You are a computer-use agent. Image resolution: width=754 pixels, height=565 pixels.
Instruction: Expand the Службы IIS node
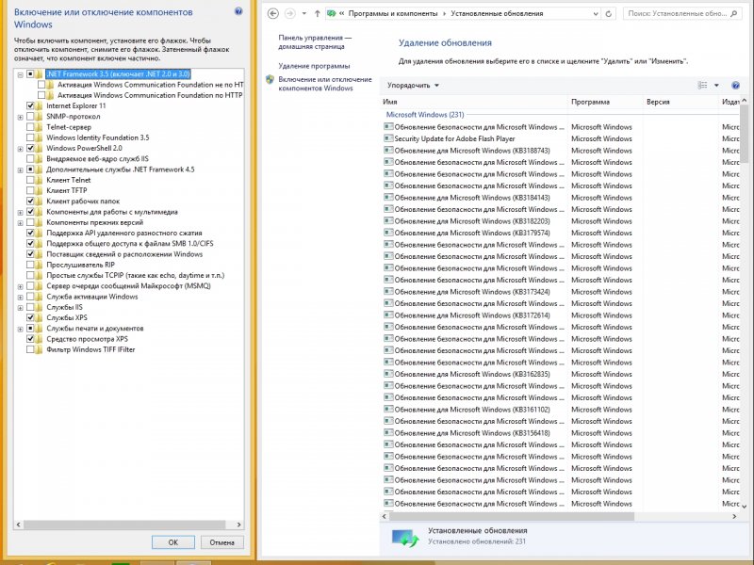20,308
